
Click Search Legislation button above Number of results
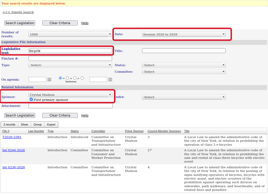click(20, 23)
